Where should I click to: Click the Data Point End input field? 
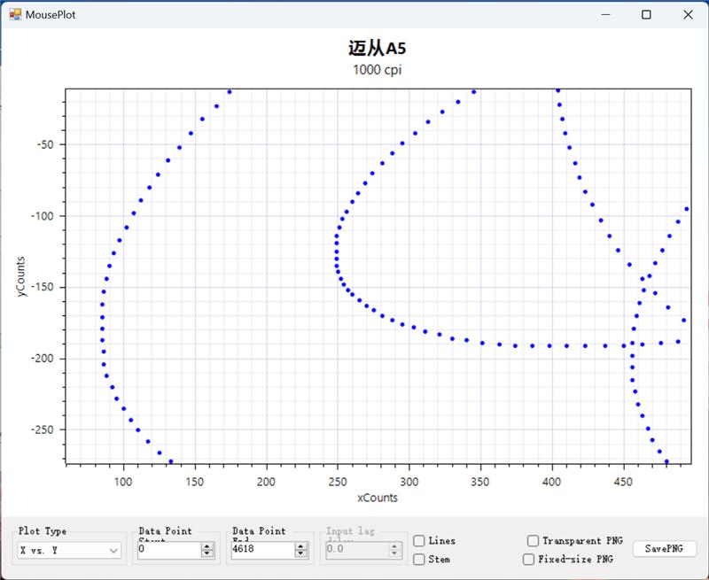(x=262, y=550)
